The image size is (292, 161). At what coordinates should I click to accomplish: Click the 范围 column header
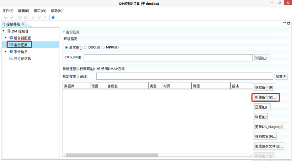click(x=98, y=86)
